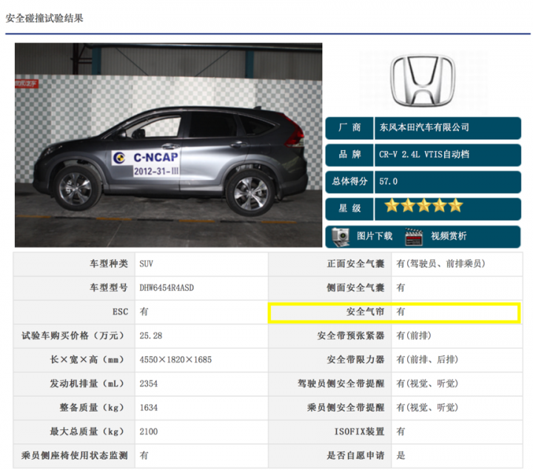Click the 整备质量（kg） label

(92, 408)
